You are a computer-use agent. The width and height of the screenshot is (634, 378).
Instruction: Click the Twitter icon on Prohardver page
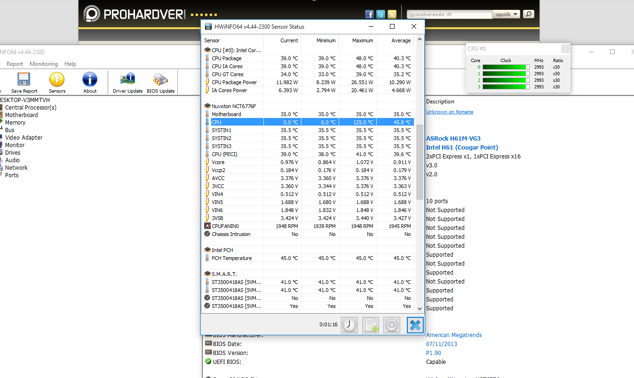(x=380, y=15)
